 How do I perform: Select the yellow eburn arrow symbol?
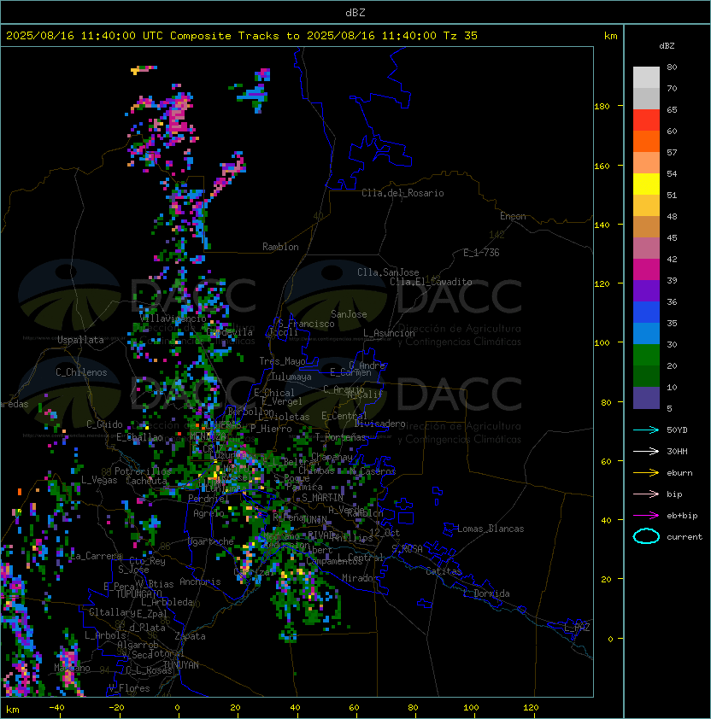tap(646, 472)
